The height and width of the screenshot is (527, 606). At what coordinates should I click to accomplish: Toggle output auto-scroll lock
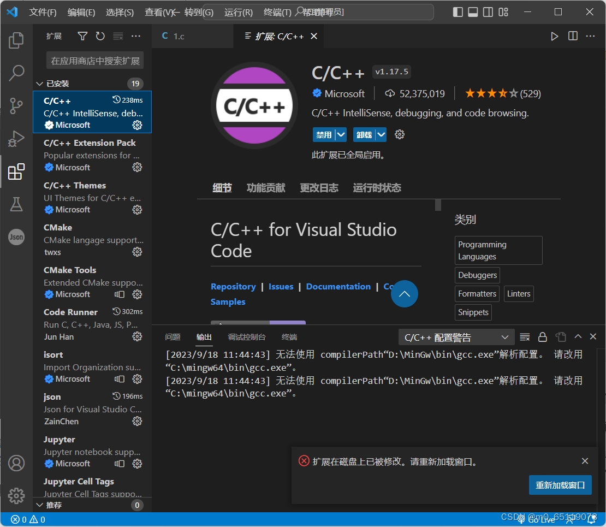click(x=542, y=336)
